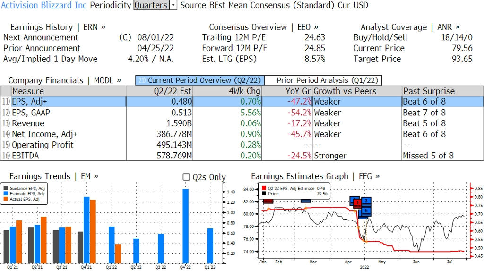Click the YoY Gr column header
This screenshot has height=271, width=484.
point(287,91)
